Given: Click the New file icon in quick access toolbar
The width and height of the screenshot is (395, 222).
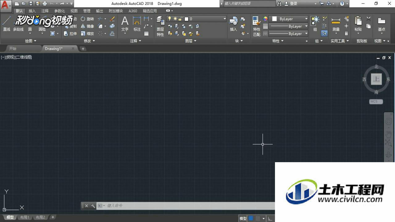Looking at the screenshot, I should point(17,4).
